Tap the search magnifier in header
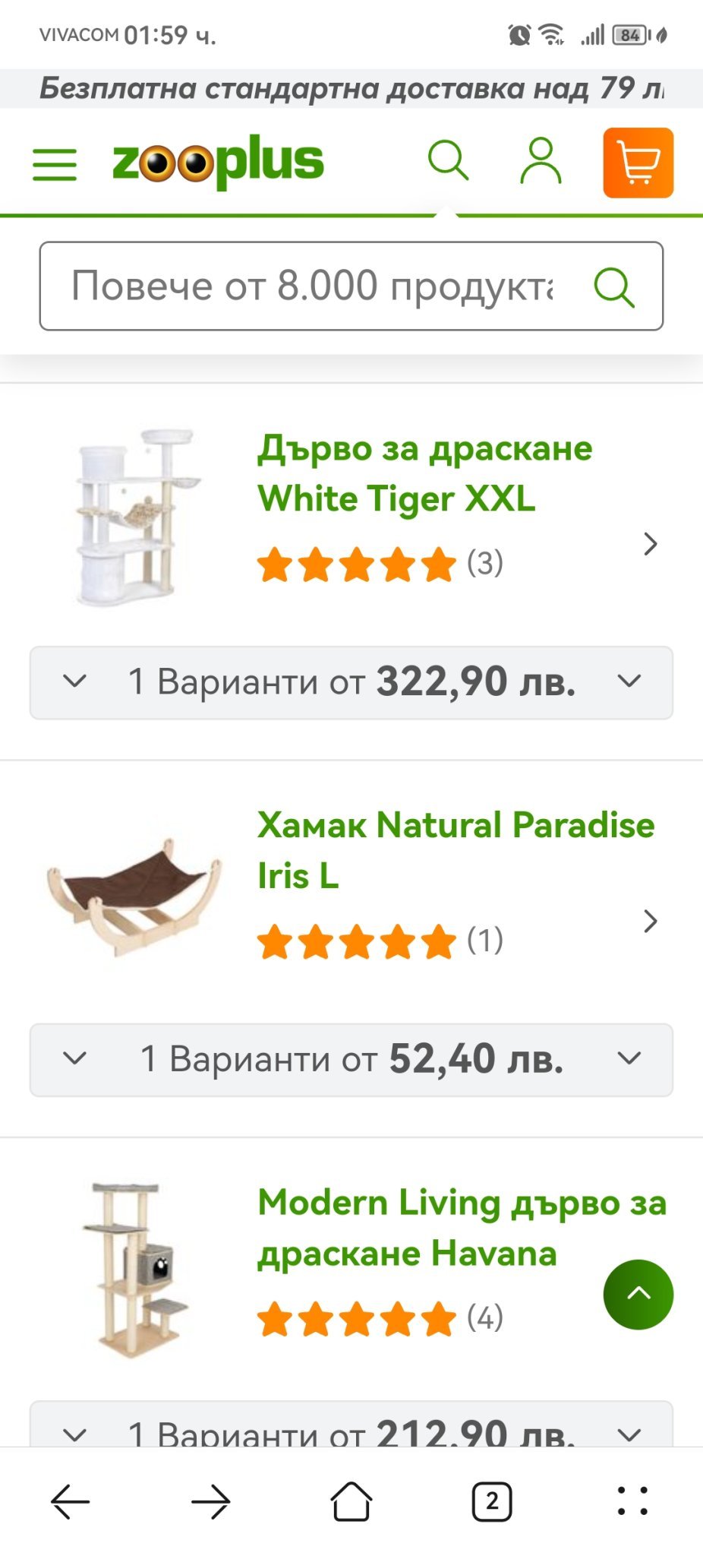 448,160
